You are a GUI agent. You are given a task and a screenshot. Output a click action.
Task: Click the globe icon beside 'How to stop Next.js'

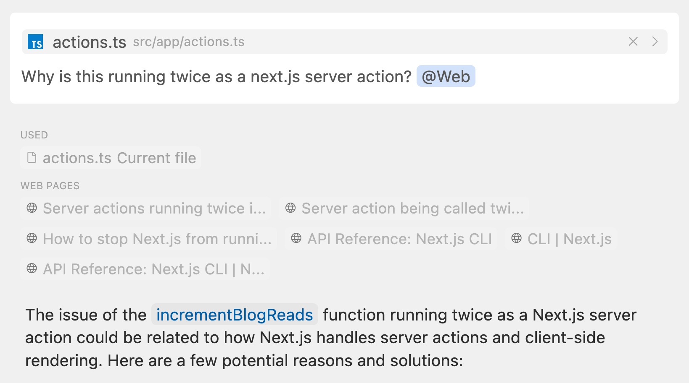pyautogui.click(x=32, y=238)
